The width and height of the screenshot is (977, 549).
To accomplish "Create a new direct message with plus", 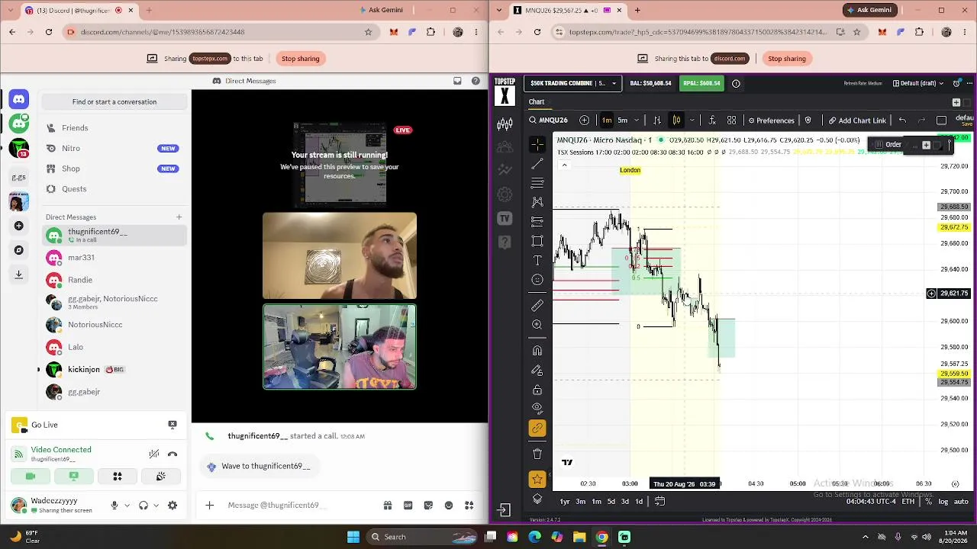I will [179, 217].
